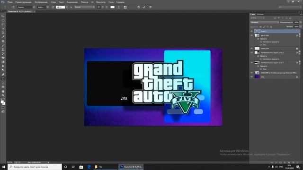Screen dimensions: 303x170
Task: Hide the locked white-thumbnail layer
Action: coord(251,48)
